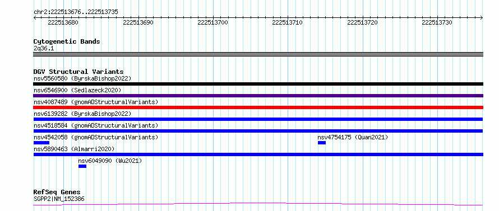Open the DGV Structural Variants track title
499x211 pixels.
pyautogui.click(x=78, y=72)
